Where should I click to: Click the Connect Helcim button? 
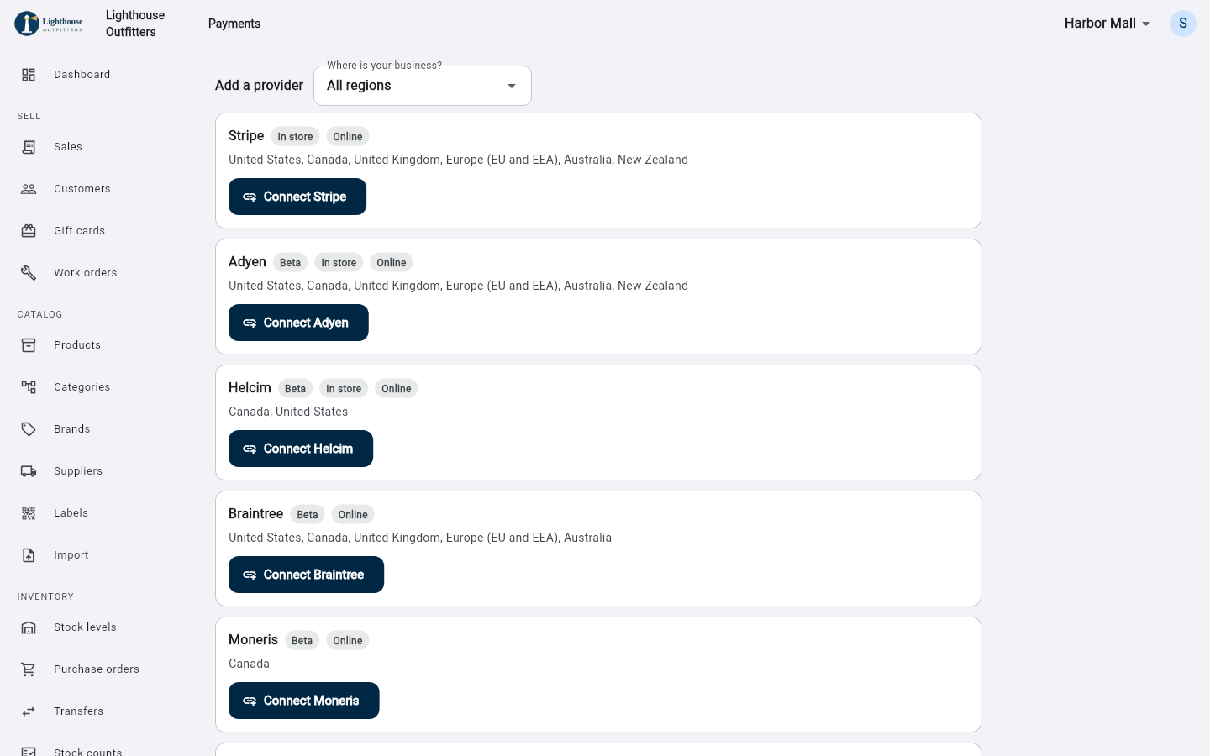301,449
